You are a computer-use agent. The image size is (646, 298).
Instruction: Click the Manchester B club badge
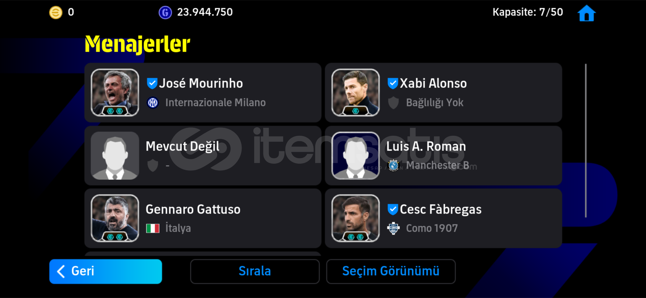pyautogui.click(x=393, y=165)
